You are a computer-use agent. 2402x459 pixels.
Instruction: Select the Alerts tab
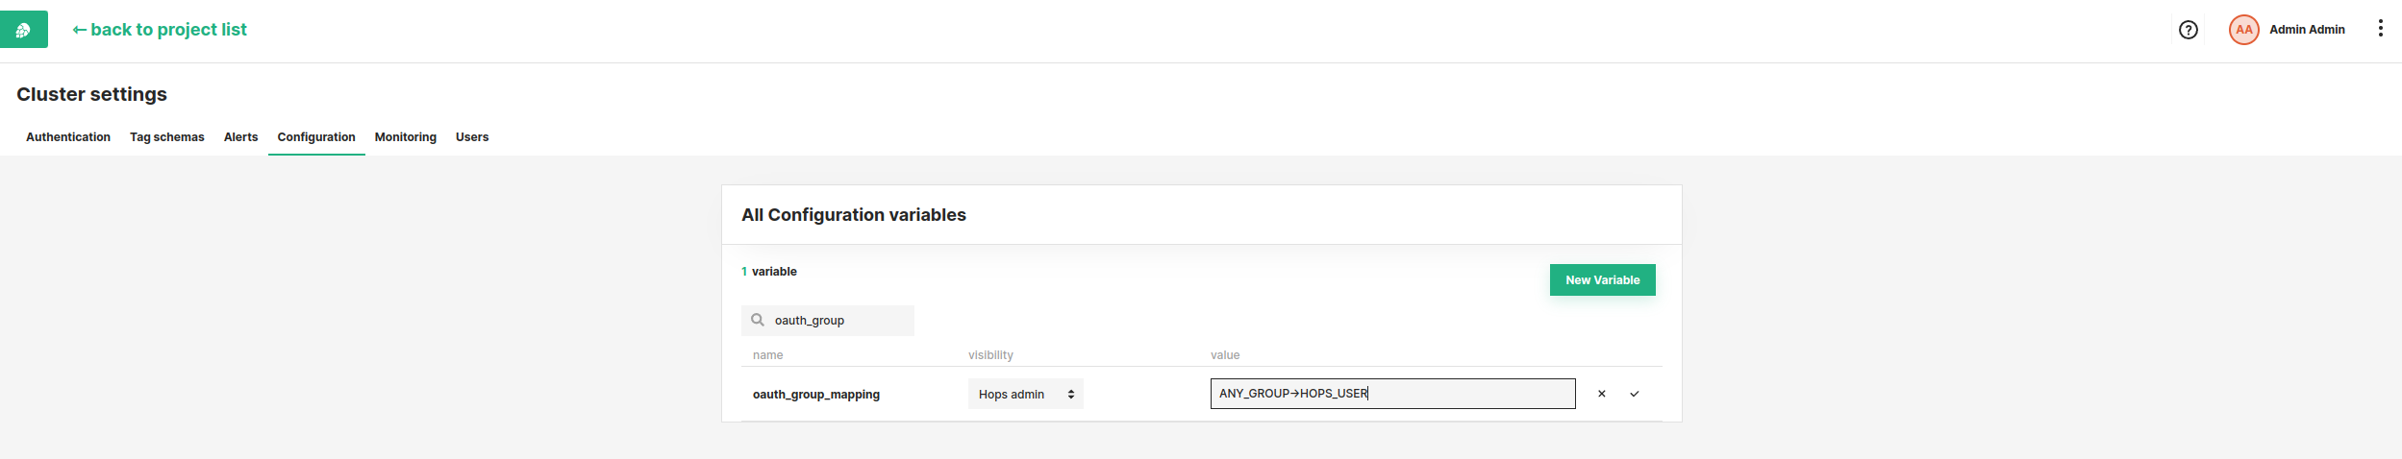pyautogui.click(x=240, y=137)
